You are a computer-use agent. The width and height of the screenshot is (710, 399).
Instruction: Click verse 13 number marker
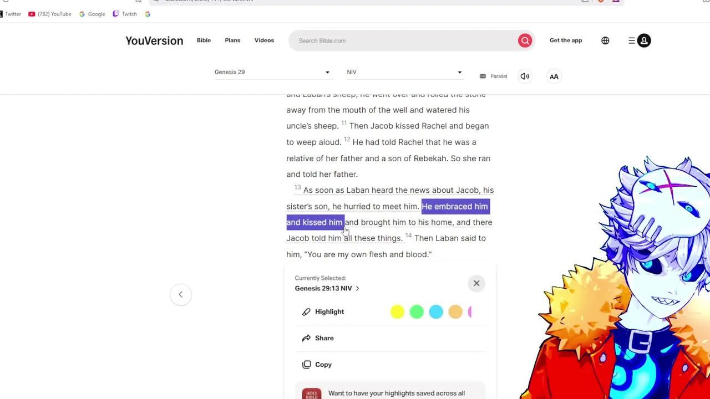297,188
